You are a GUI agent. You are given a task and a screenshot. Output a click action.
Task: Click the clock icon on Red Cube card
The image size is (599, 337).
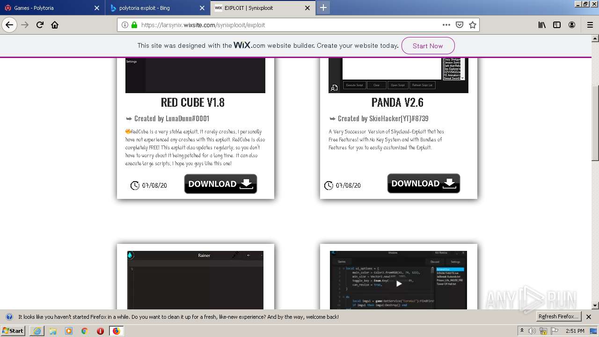pos(135,185)
